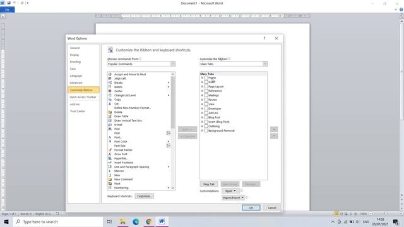
Task: Select the Align Left command icon
Action: 110,78
